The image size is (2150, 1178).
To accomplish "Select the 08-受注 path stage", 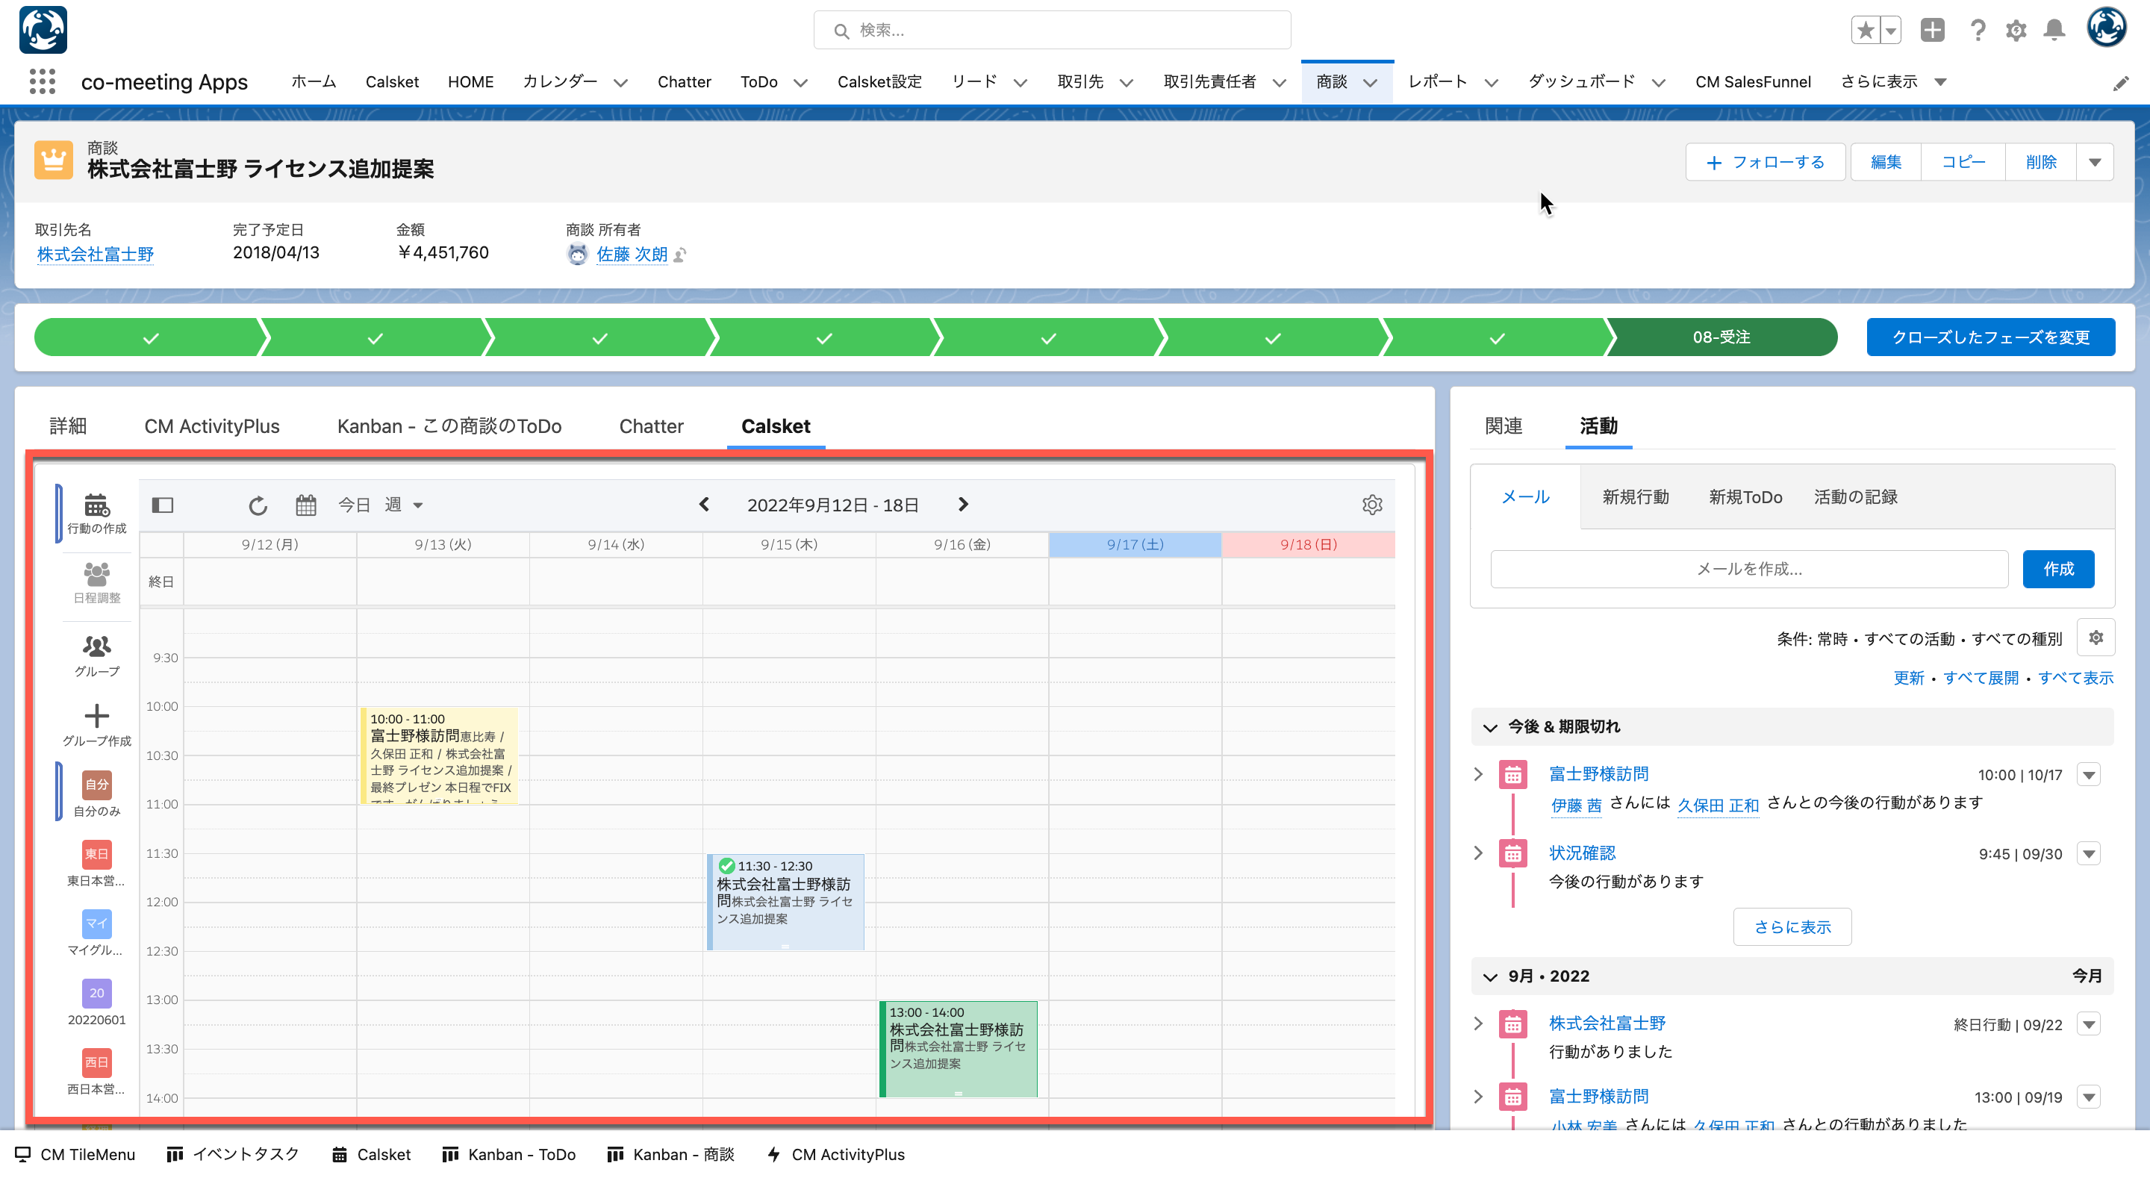I will pyautogui.click(x=1721, y=337).
